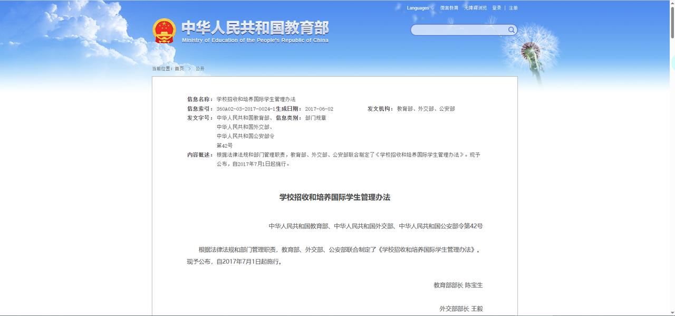675x316 pixels.
Task: Click the search magnifier icon
Action: (x=511, y=30)
